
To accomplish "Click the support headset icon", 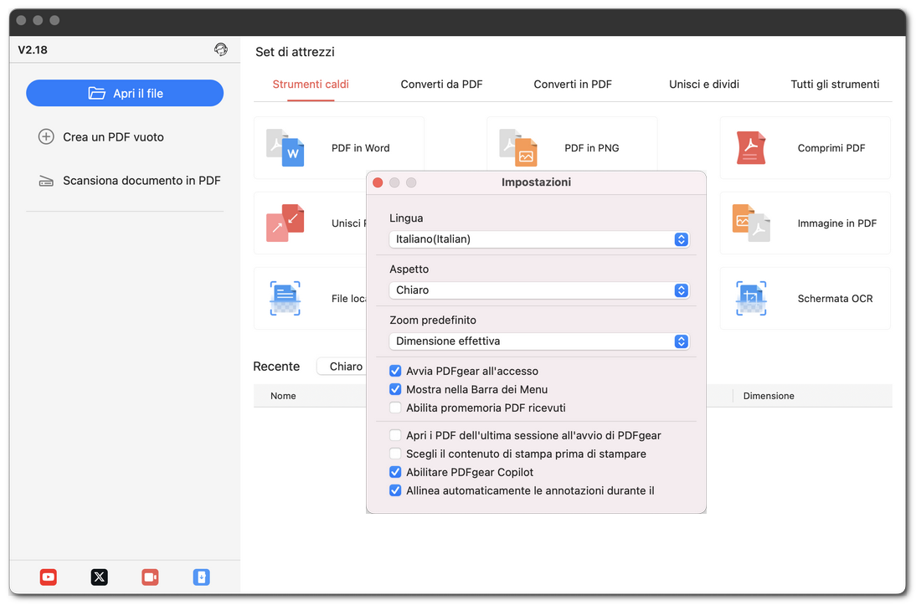I will coord(221,49).
